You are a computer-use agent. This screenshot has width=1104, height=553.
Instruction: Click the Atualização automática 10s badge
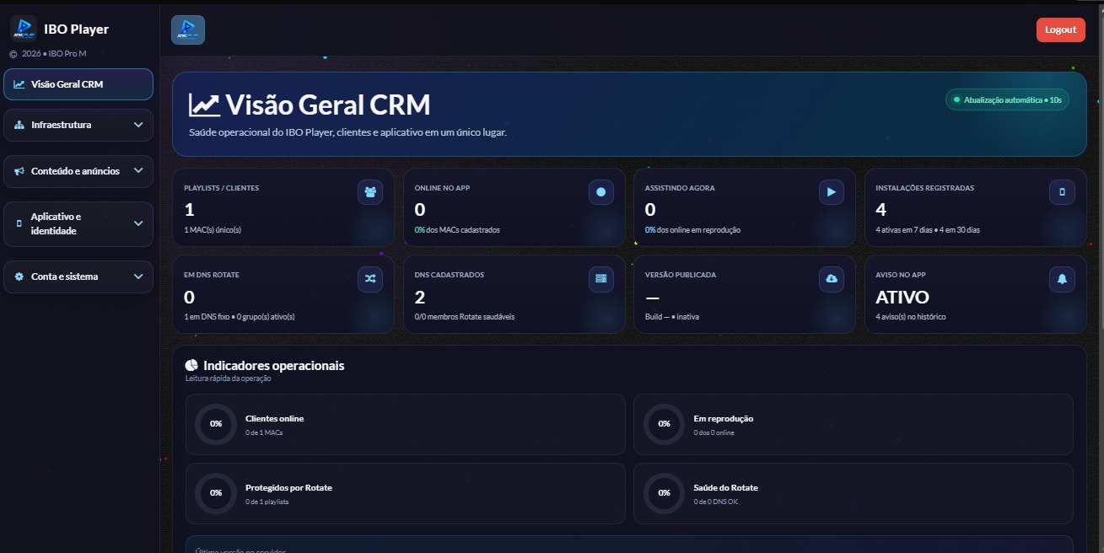(x=1007, y=99)
